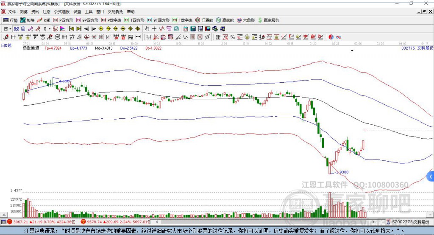Jump to last bar icon
Viewport: 434px width, 235px height.
79,29
